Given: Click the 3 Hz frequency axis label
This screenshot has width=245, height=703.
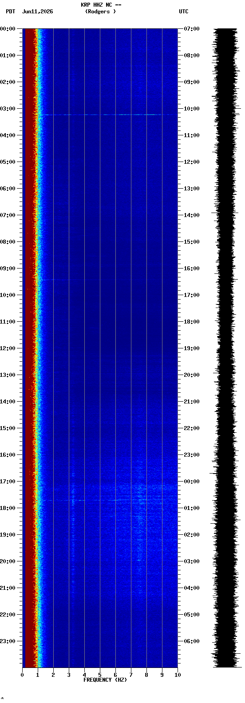Looking at the screenshot, I should point(69,675).
